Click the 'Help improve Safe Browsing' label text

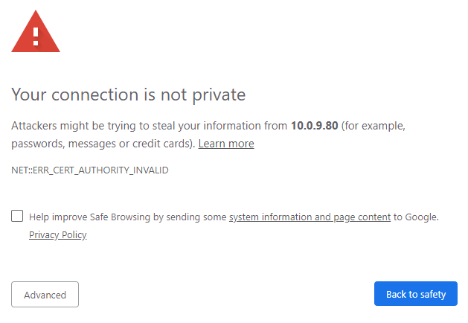click(89, 217)
